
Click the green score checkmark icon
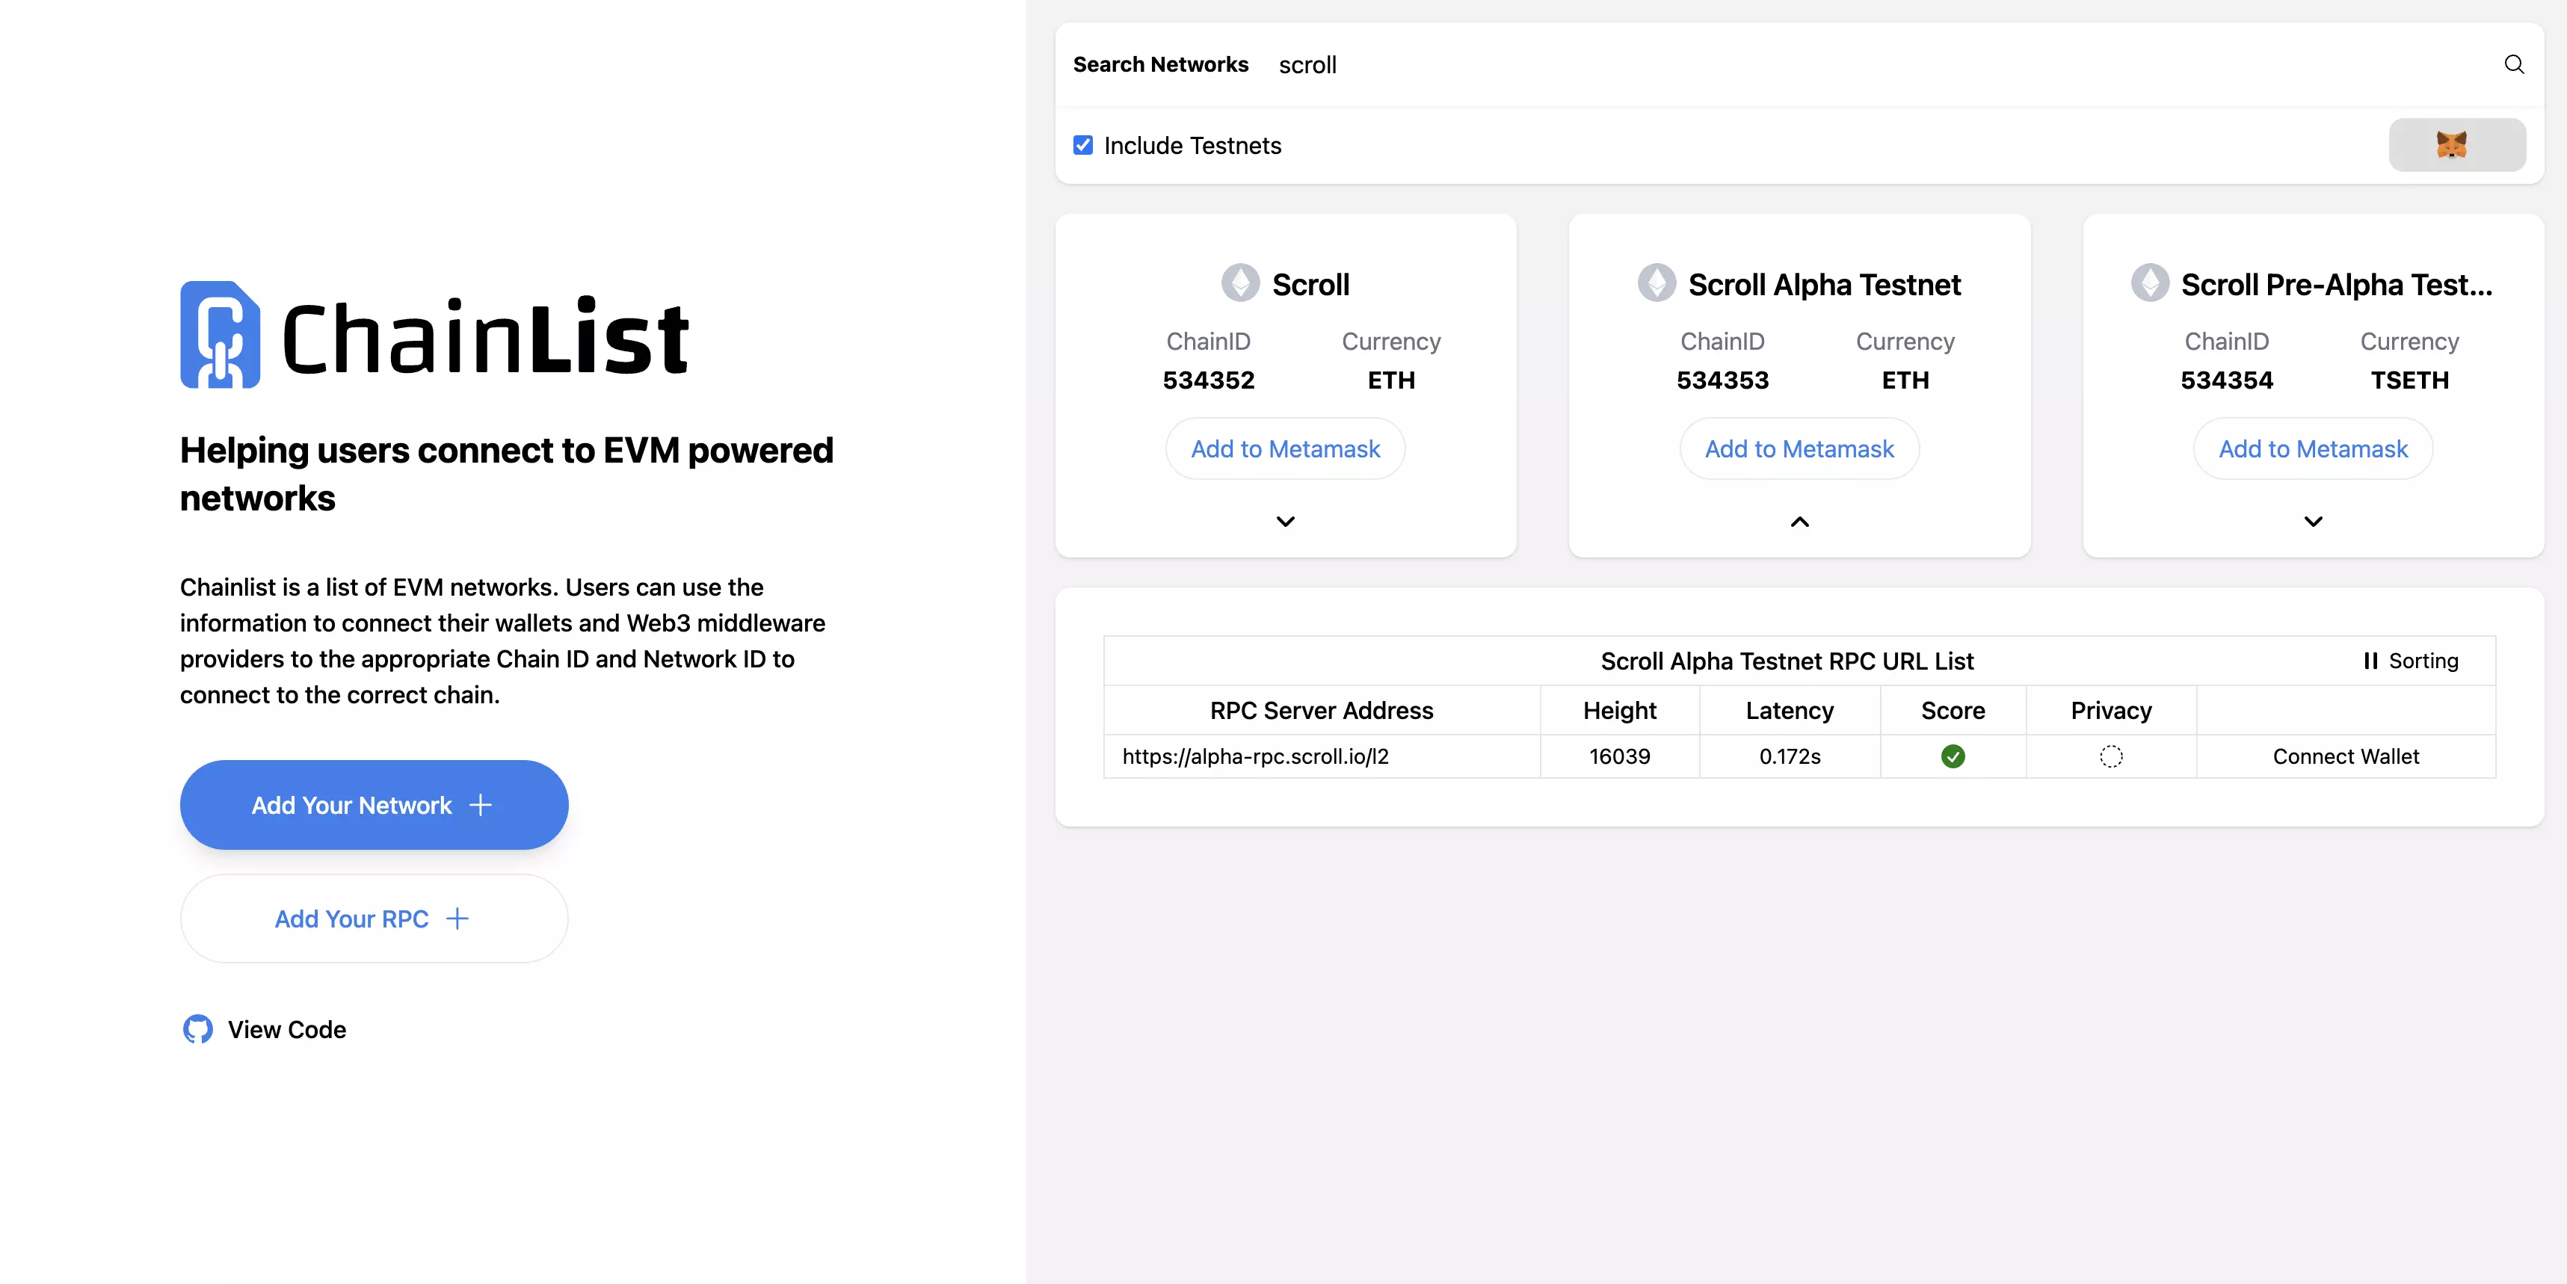[1952, 757]
